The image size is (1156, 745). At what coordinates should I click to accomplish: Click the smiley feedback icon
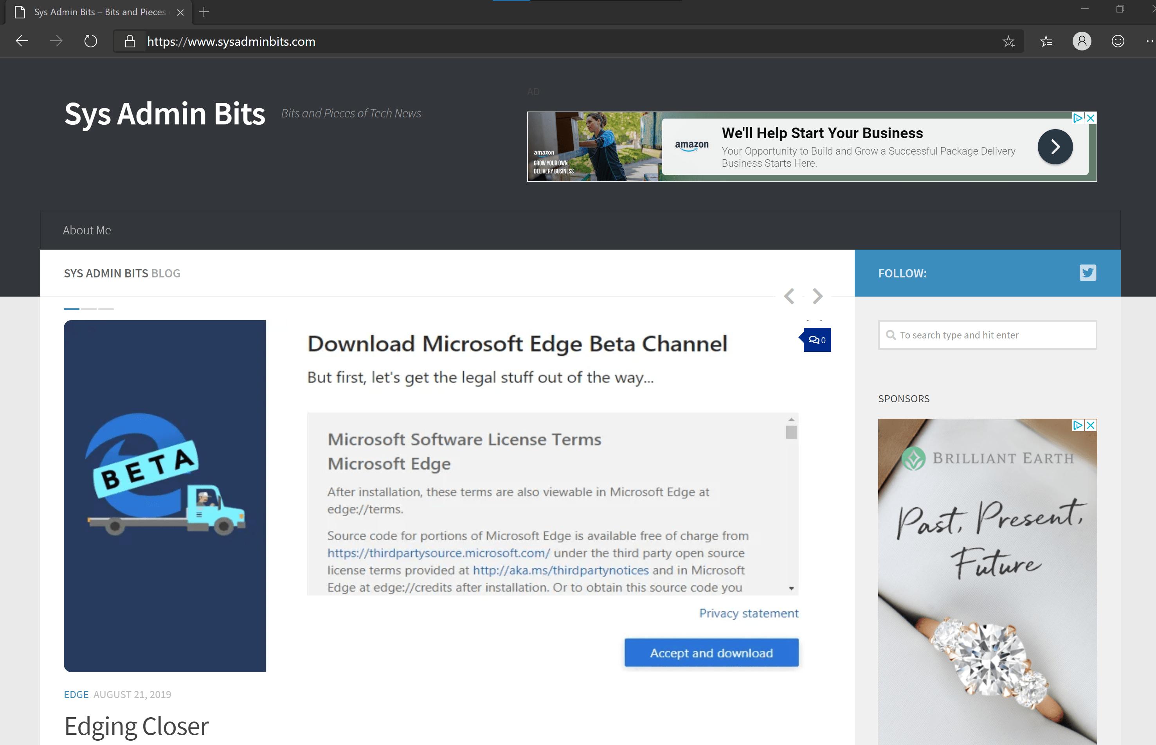1117,41
